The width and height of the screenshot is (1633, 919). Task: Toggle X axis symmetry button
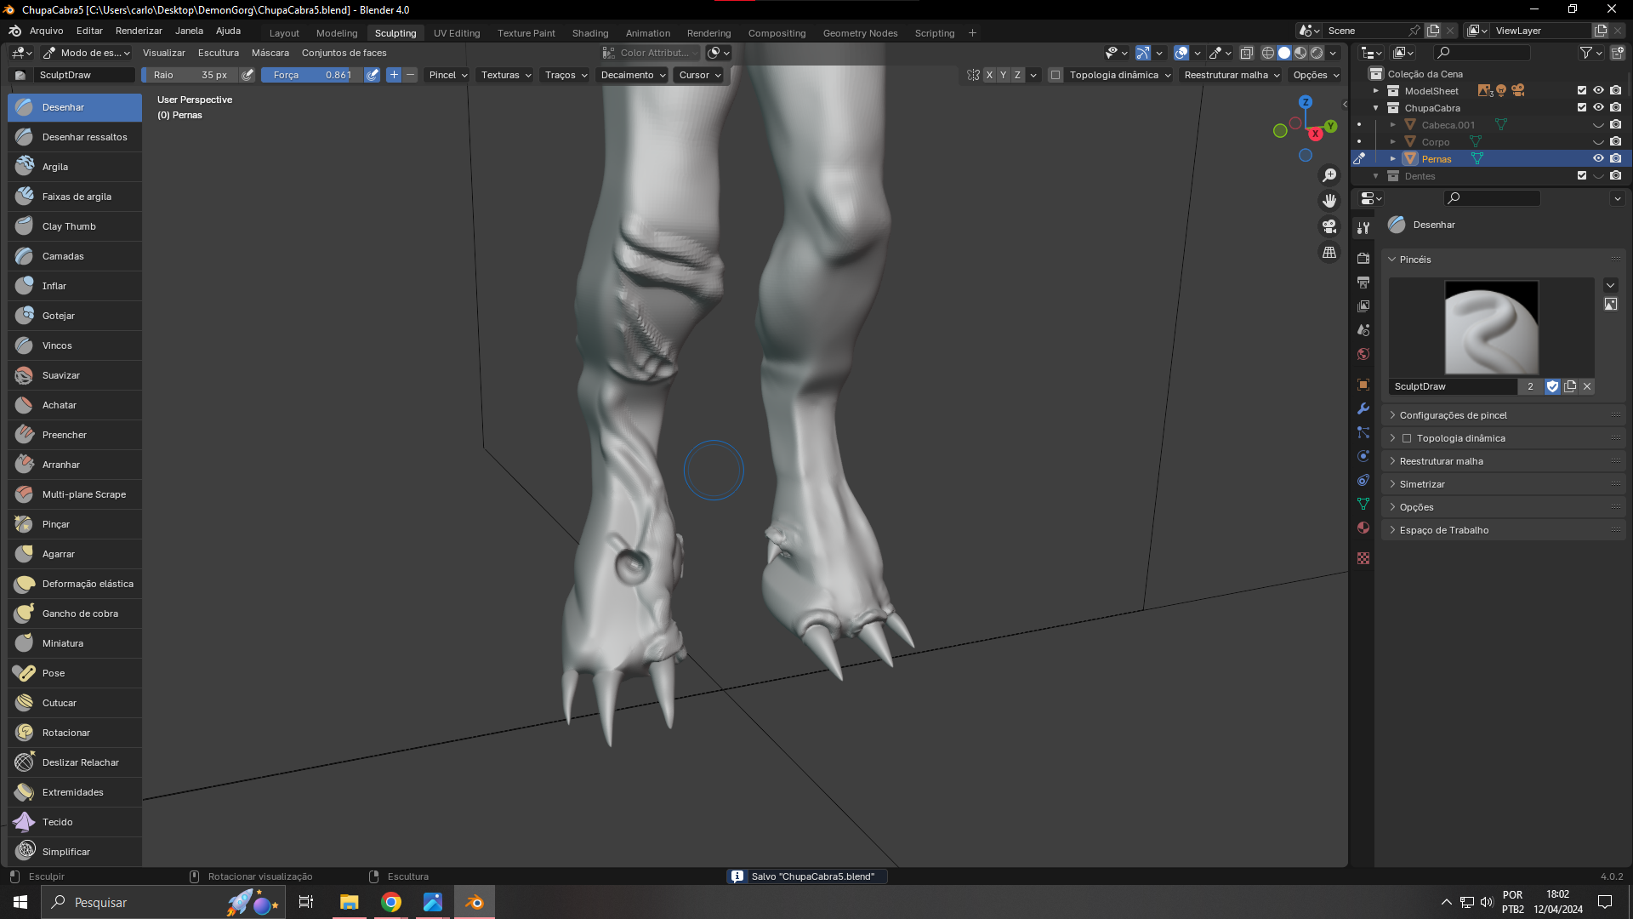pos(989,75)
